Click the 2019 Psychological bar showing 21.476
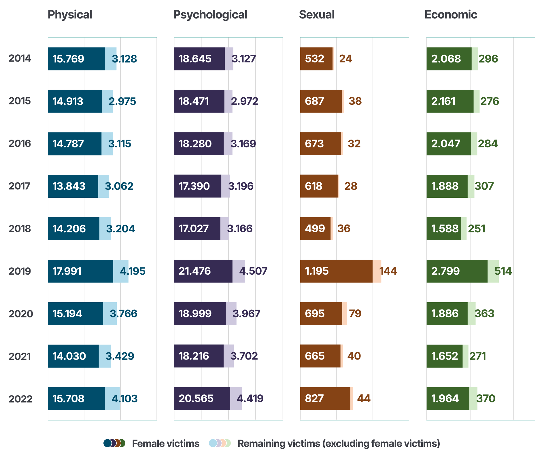Image resolution: width=544 pixels, height=462 pixels. click(x=203, y=271)
